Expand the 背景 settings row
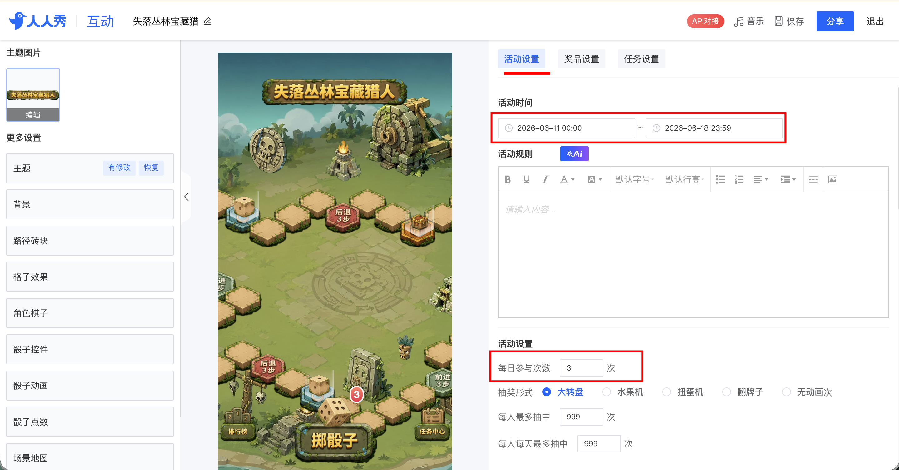Screen dimensions: 899x470 [x=90, y=204]
